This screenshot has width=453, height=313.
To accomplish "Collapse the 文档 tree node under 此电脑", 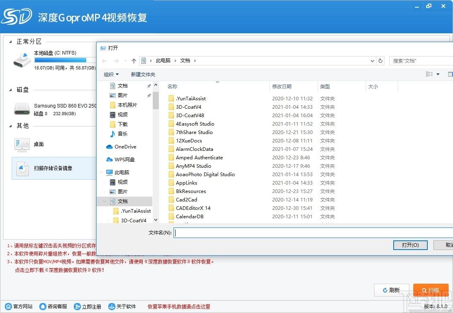I will point(105,201).
